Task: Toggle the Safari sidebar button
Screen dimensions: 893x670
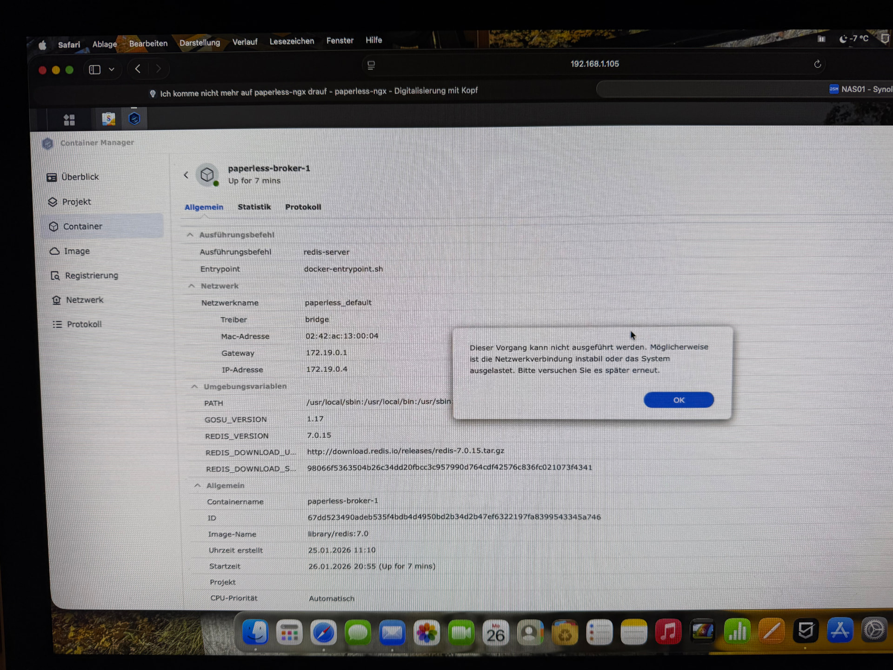Action: pos(95,70)
